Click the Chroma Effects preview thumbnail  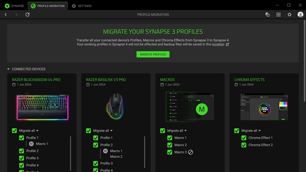pyautogui.click(x=264, y=107)
